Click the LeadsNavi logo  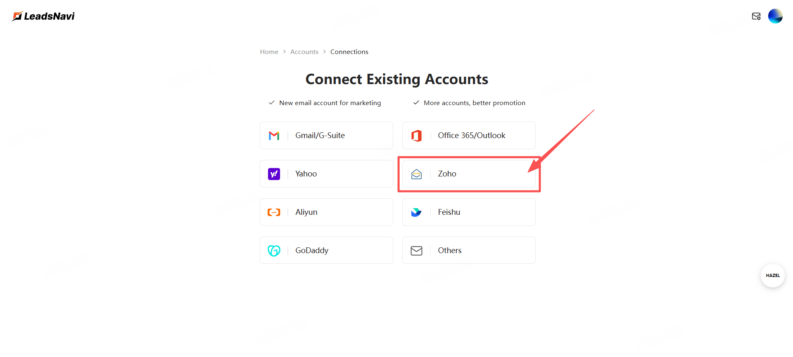[43, 16]
